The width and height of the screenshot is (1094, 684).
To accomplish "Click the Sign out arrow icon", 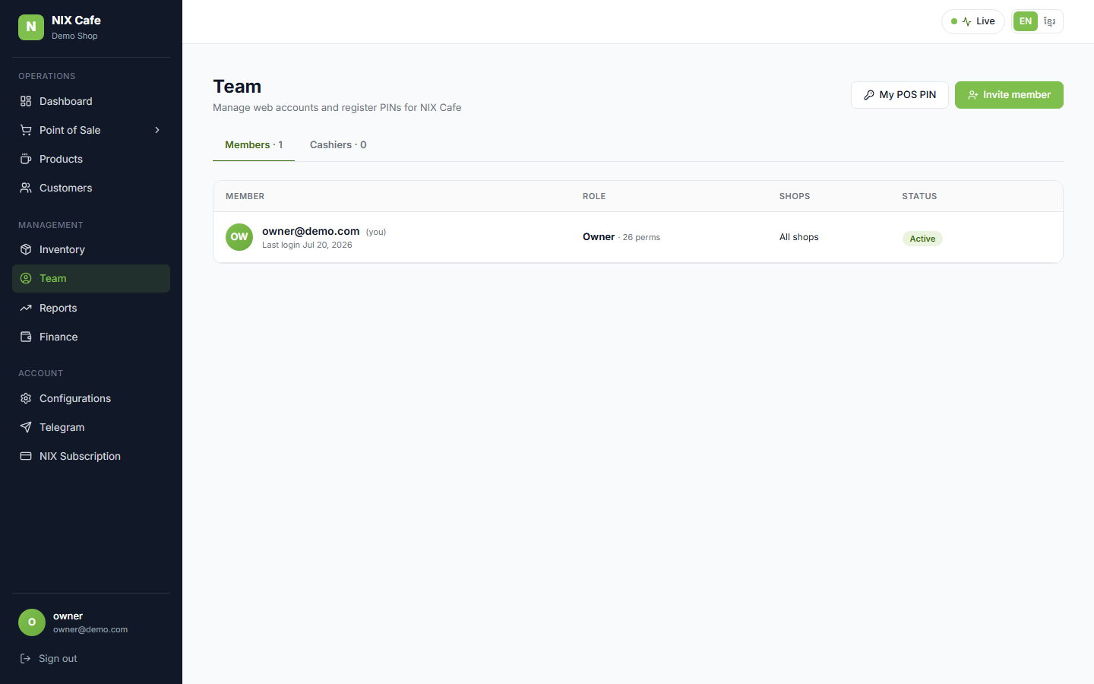I will (x=25, y=658).
